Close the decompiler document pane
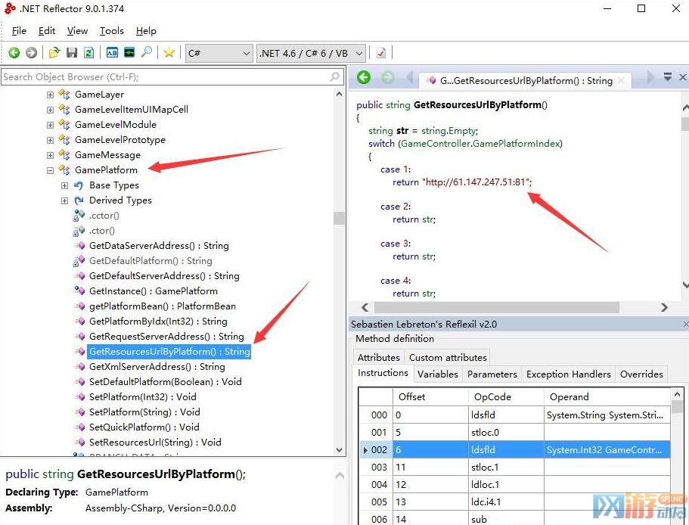The height and width of the screenshot is (525, 689). point(683,77)
